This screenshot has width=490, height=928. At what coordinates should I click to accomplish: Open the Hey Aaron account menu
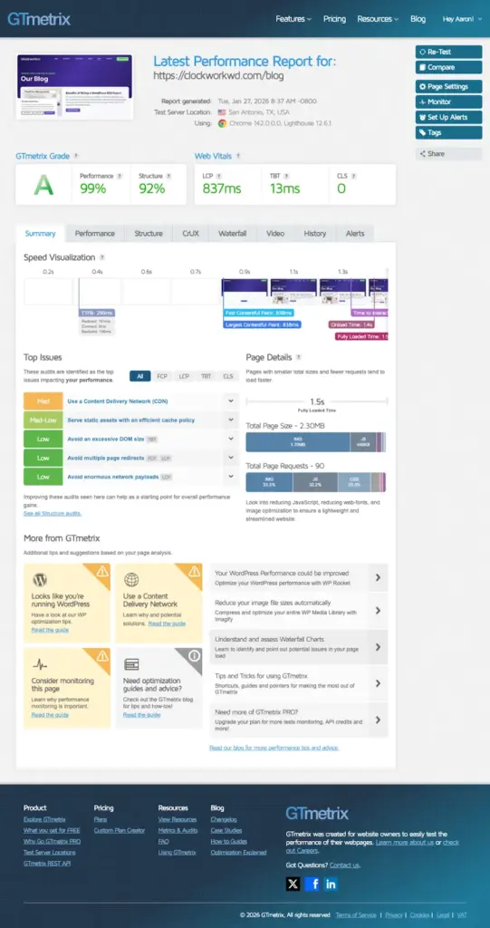tap(462, 19)
